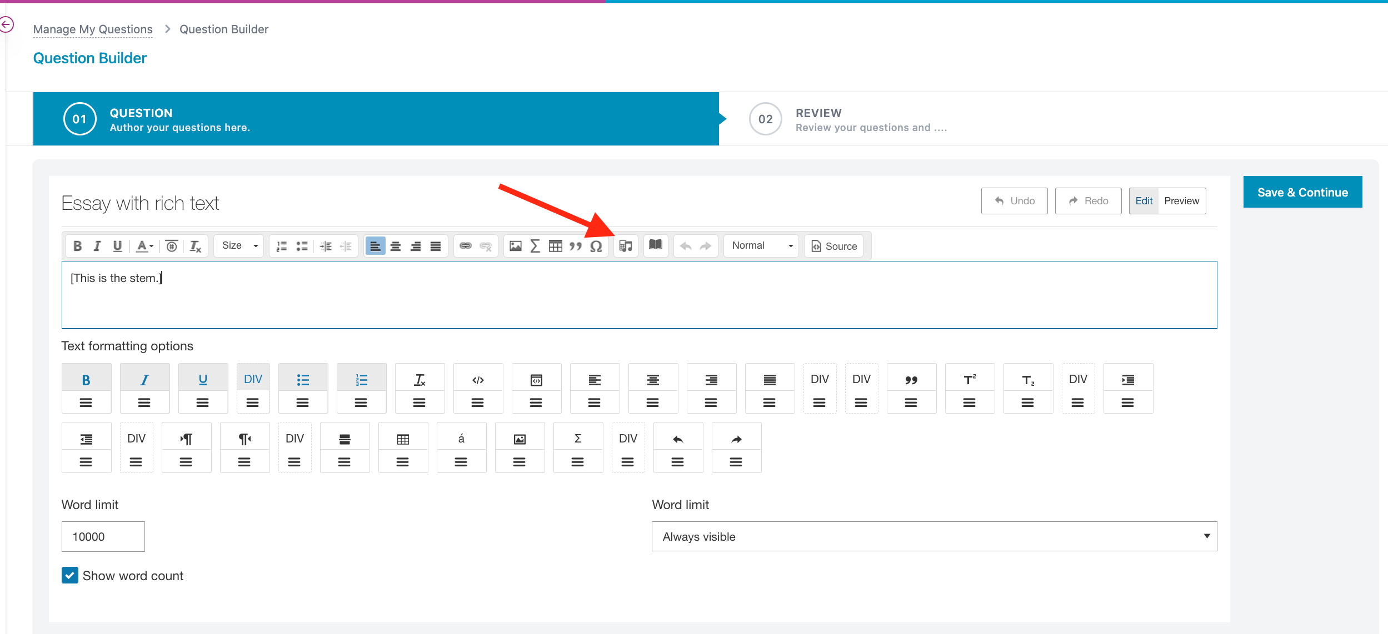Image resolution: width=1388 pixels, height=634 pixels.
Task: Open Manage My Questions breadcrumb link
Action: [x=93, y=29]
